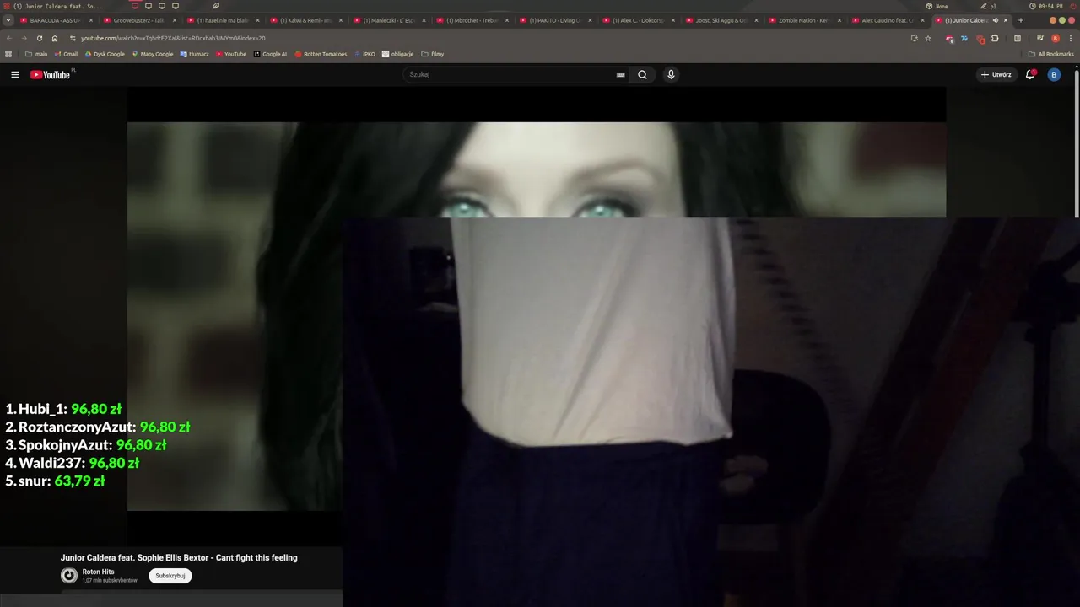Open the Google AI bookmark
Image resolution: width=1080 pixels, height=607 pixels.
click(x=270, y=54)
